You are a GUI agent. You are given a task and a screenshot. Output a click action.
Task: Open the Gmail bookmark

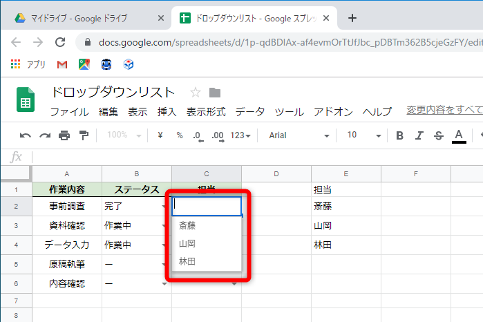62,65
